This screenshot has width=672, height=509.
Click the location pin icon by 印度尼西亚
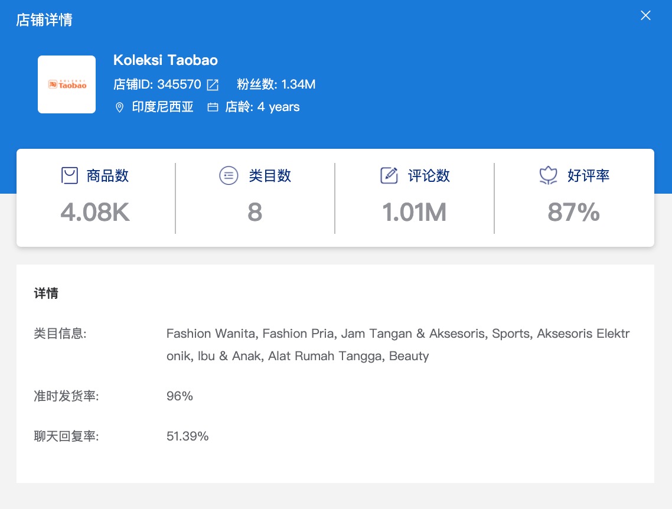119,107
